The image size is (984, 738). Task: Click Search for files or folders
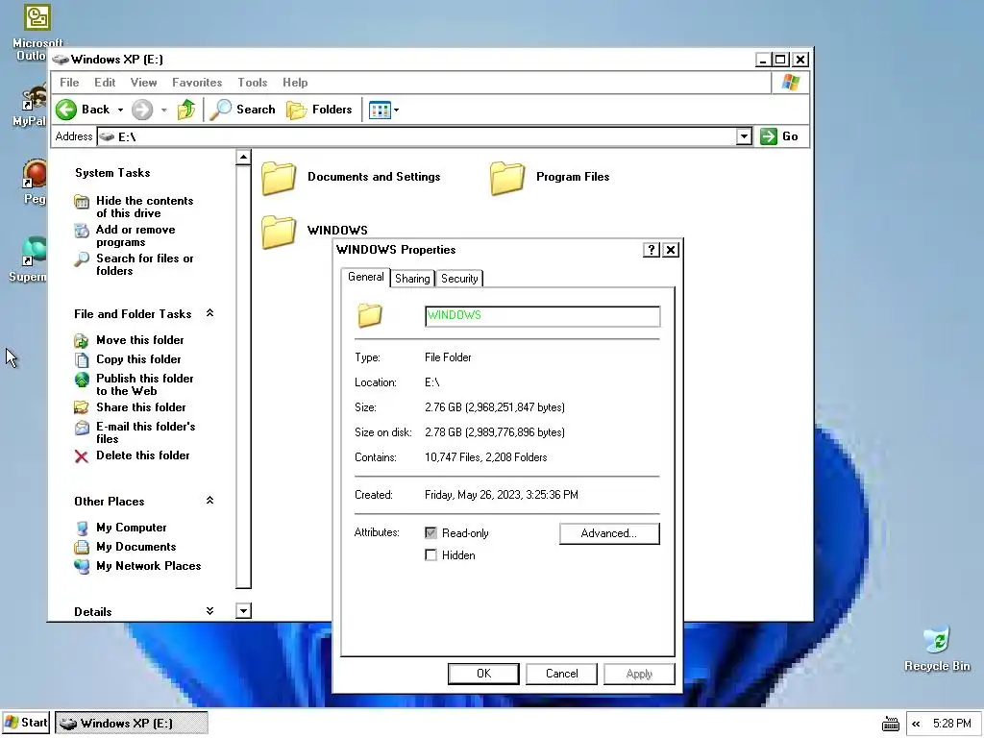[x=144, y=264]
